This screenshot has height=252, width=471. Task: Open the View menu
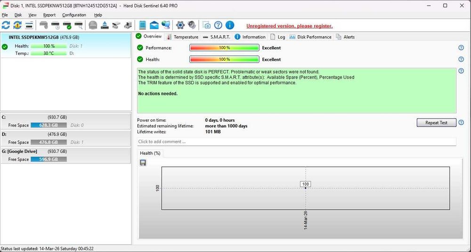[x=32, y=15]
